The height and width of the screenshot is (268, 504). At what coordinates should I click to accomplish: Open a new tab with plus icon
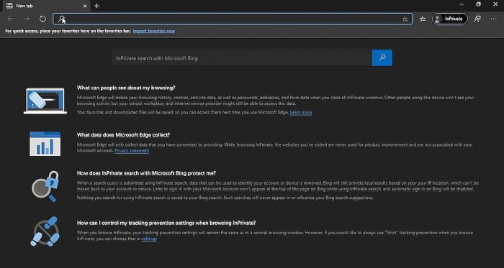point(96,6)
